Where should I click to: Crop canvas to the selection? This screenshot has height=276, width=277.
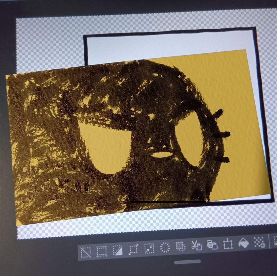click(x=102, y=251)
